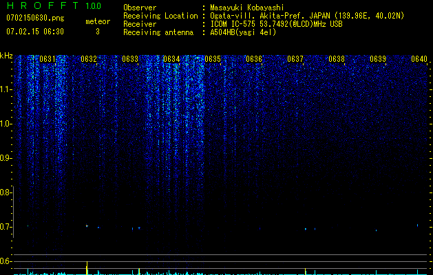Click time marker 0636
Screen dimensions: 433x275
point(254,59)
